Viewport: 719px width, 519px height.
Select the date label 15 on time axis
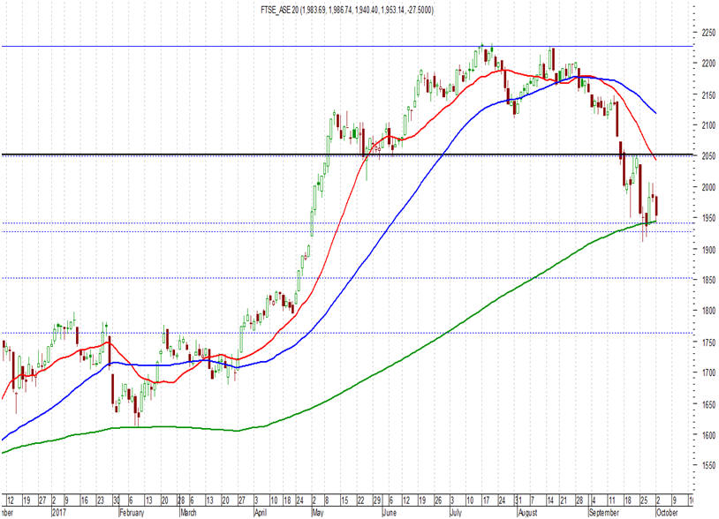coord(344,500)
